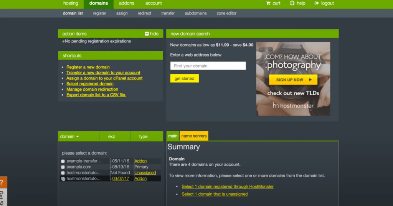
Task: Tick the example-transfer domain checkbox
Action: [x=63, y=161]
